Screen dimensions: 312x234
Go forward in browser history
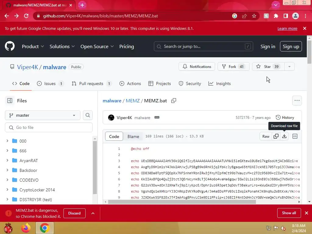coord(16,16)
